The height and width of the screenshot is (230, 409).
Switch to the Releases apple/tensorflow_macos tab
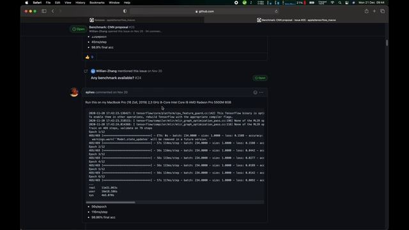click(112, 20)
